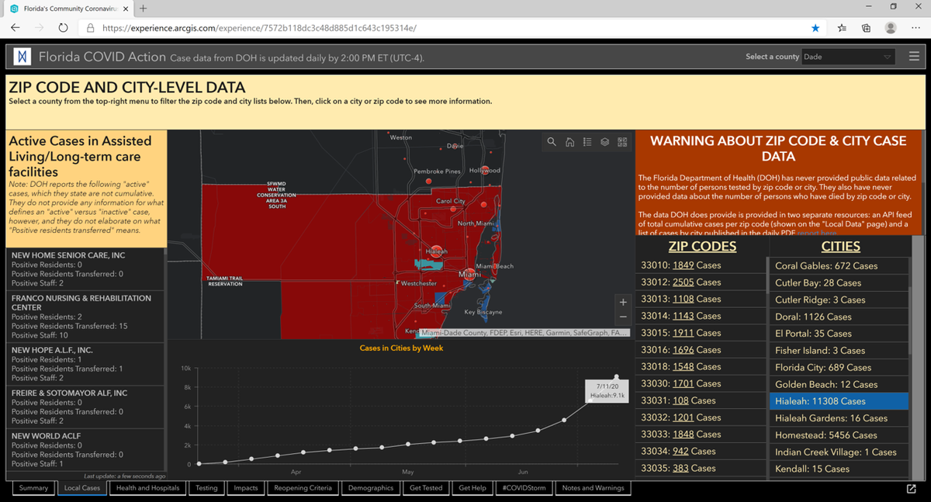Open the Health and Hospitals tab
Screen dimensions: 931x502
tap(147, 488)
